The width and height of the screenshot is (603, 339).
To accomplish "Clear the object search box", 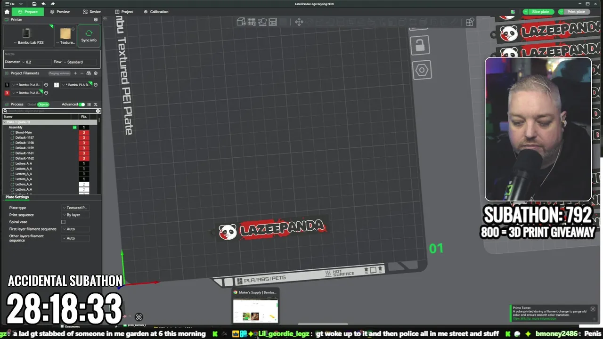I will pyautogui.click(x=98, y=111).
